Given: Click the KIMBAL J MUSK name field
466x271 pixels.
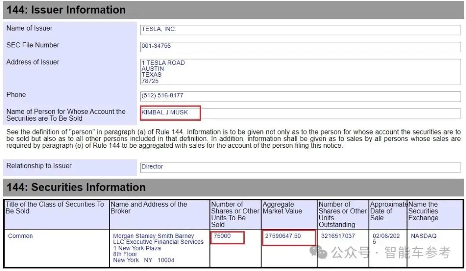Looking at the screenshot, I should pos(300,113).
